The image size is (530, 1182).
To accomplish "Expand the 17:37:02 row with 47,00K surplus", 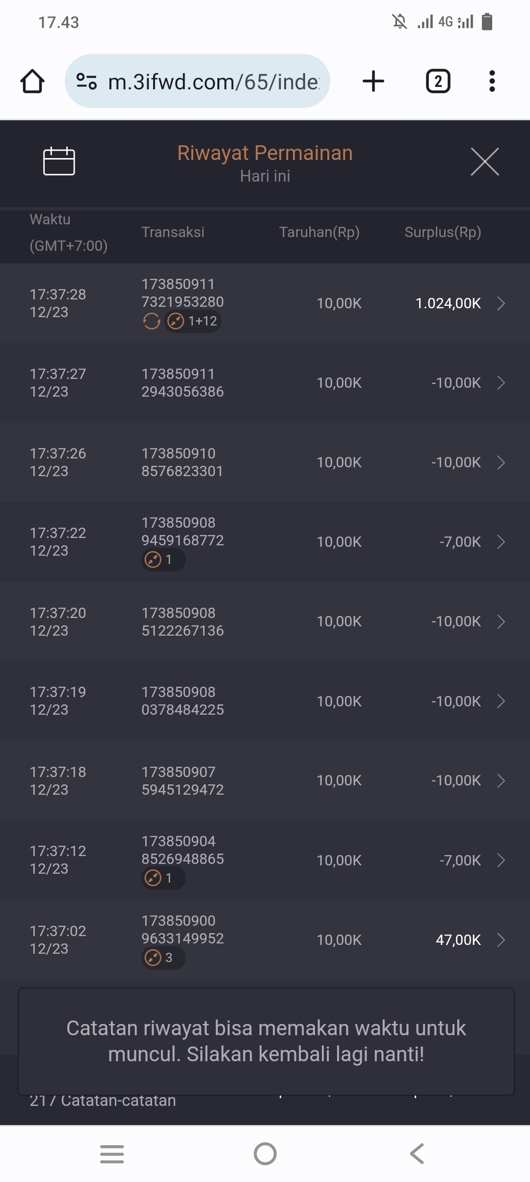I will tap(501, 940).
